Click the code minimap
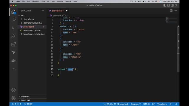 click(171, 20)
